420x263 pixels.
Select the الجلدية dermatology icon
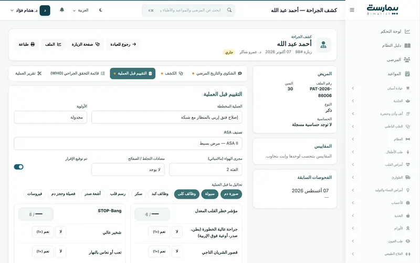coord(408,101)
